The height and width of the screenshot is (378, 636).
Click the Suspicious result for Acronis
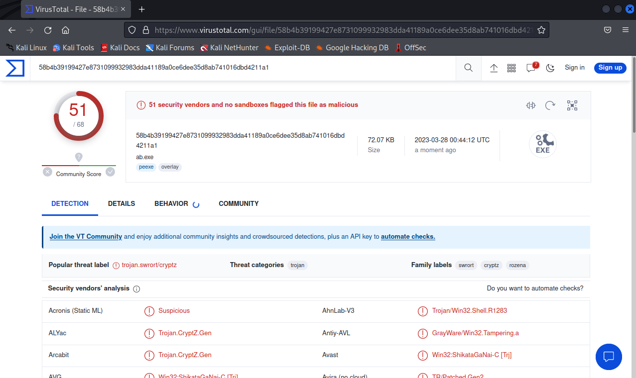pos(174,311)
